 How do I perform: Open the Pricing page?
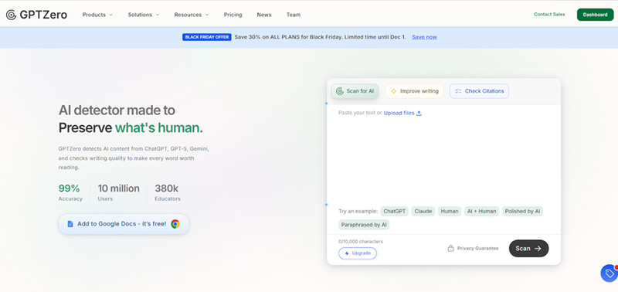tap(233, 15)
